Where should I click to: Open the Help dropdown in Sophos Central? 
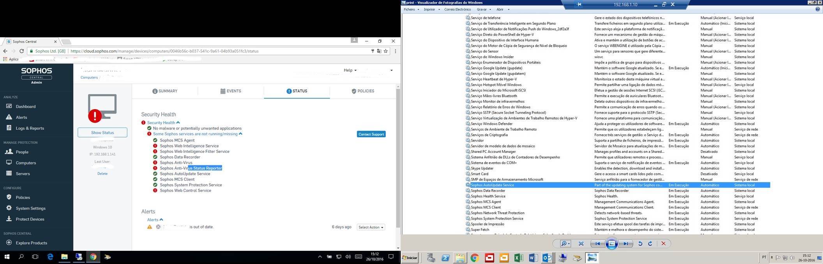350,70
